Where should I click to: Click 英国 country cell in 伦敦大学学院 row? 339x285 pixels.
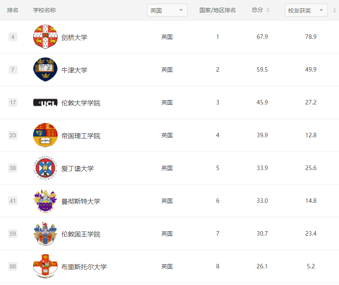[x=167, y=103]
